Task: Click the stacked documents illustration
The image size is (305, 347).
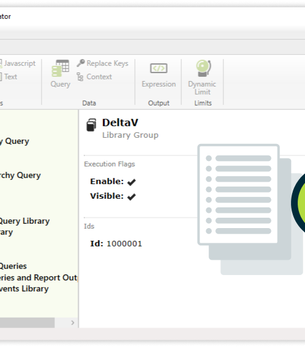Action: click(x=250, y=209)
